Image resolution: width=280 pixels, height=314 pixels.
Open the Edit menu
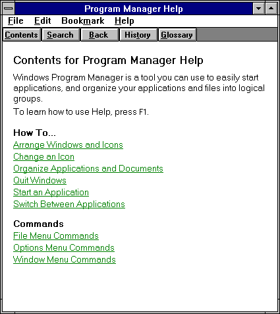tap(43, 21)
